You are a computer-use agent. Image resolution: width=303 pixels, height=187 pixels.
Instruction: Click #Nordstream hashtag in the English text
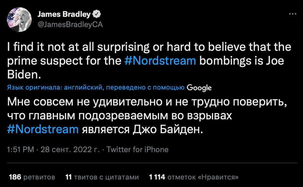160,61
